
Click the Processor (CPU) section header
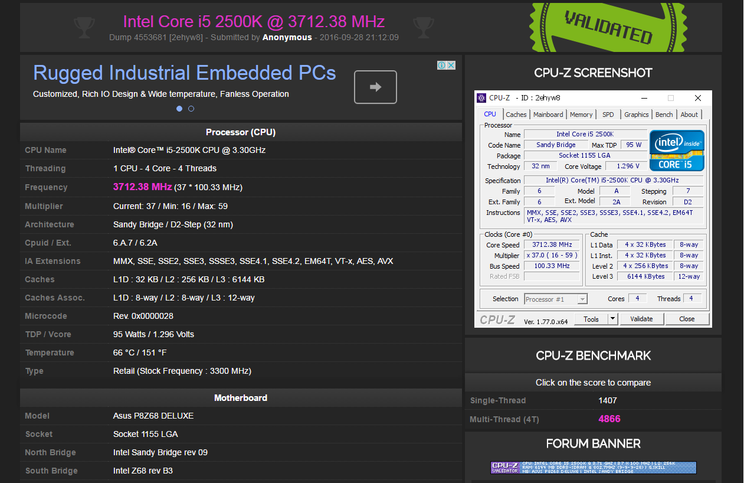pyautogui.click(x=241, y=132)
